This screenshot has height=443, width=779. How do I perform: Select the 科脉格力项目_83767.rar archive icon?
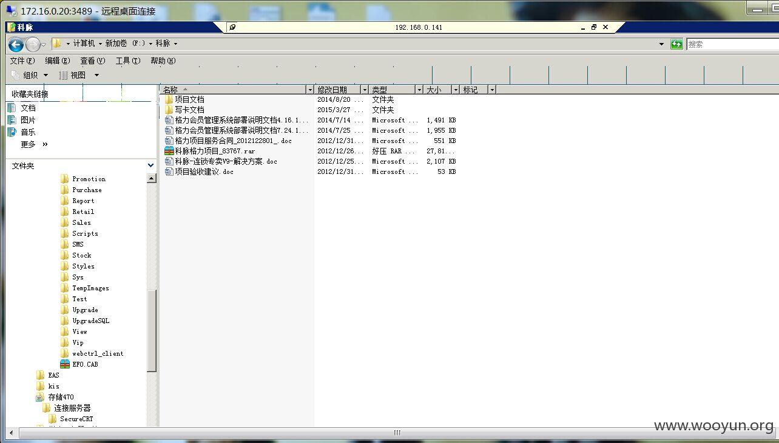pyautogui.click(x=169, y=151)
